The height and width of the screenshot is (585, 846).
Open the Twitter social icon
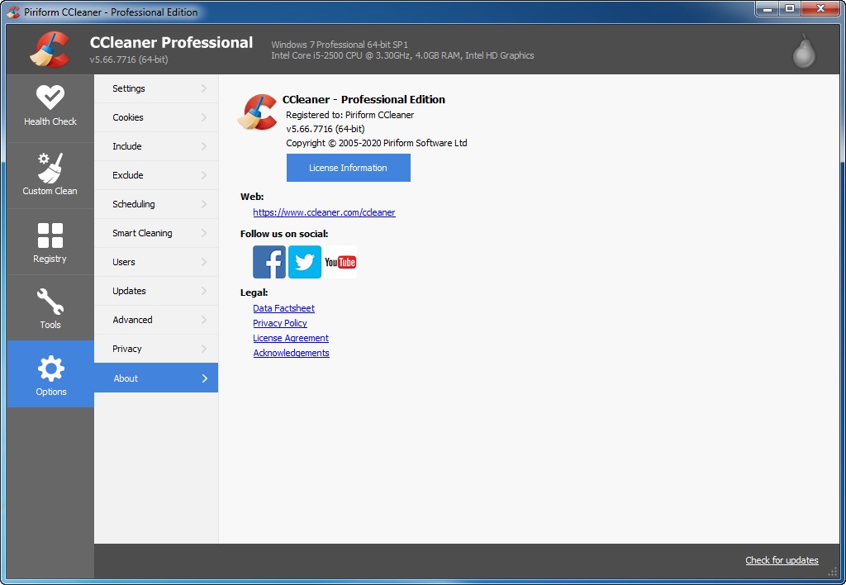(x=305, y=262)
